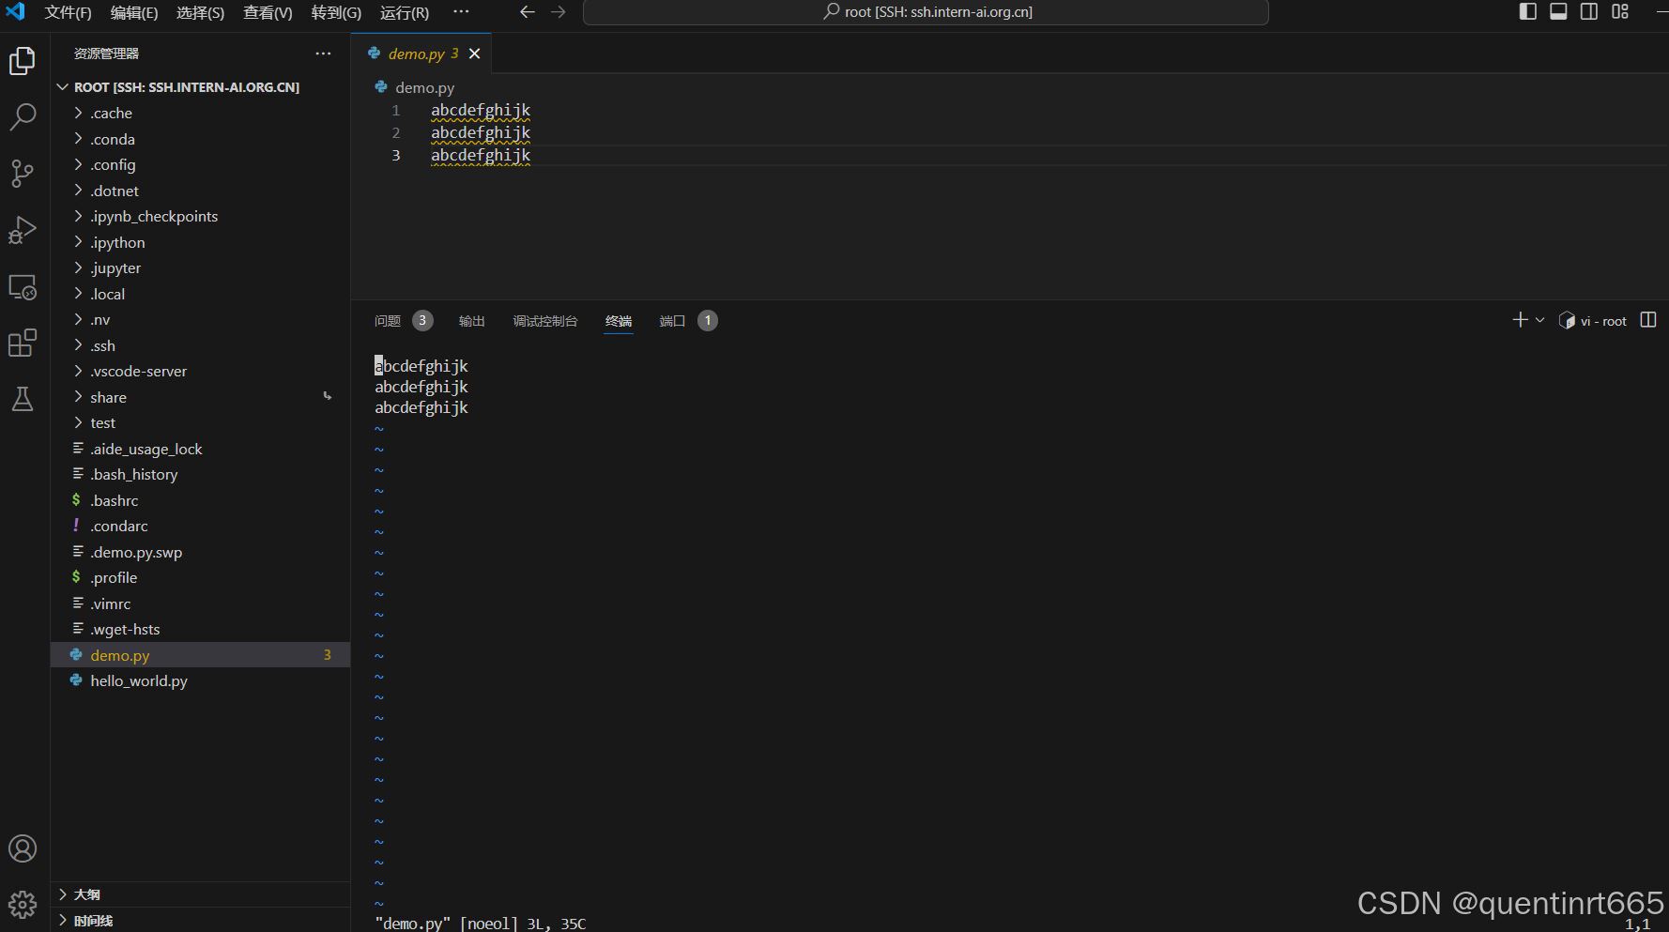This screenshot has height=932, width=1669.
Task: Open the Run and Debug view
Action: click(23, 230)
